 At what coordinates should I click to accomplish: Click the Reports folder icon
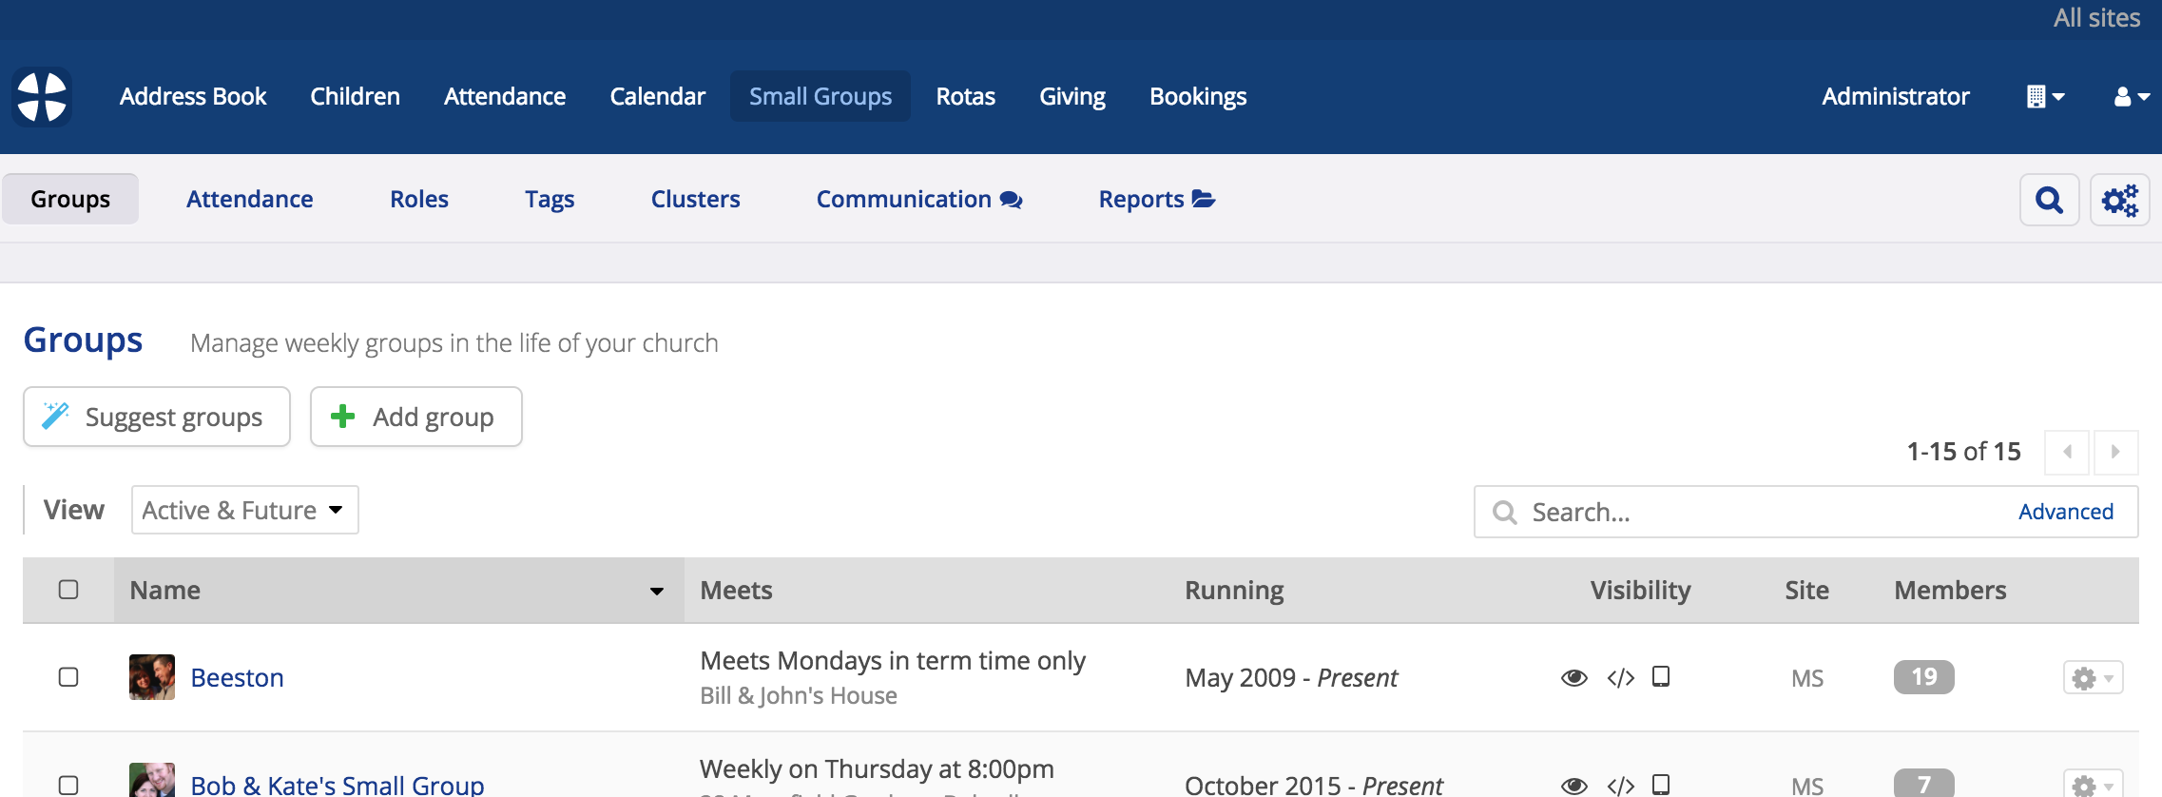click(x=1204, y=199)
